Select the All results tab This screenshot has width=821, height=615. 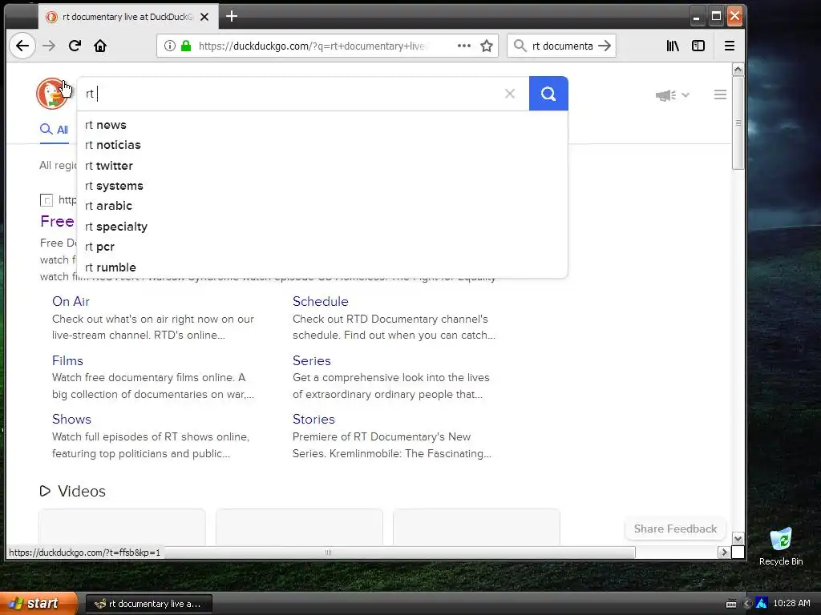[x=55, y=130]
